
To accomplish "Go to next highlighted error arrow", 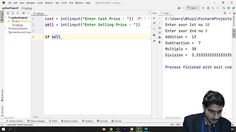I will pyautogui.click(x=149, y=18).
